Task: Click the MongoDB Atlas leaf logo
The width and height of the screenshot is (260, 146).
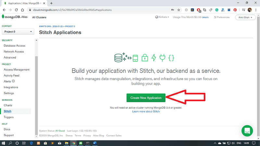Action: pos(3,17)
